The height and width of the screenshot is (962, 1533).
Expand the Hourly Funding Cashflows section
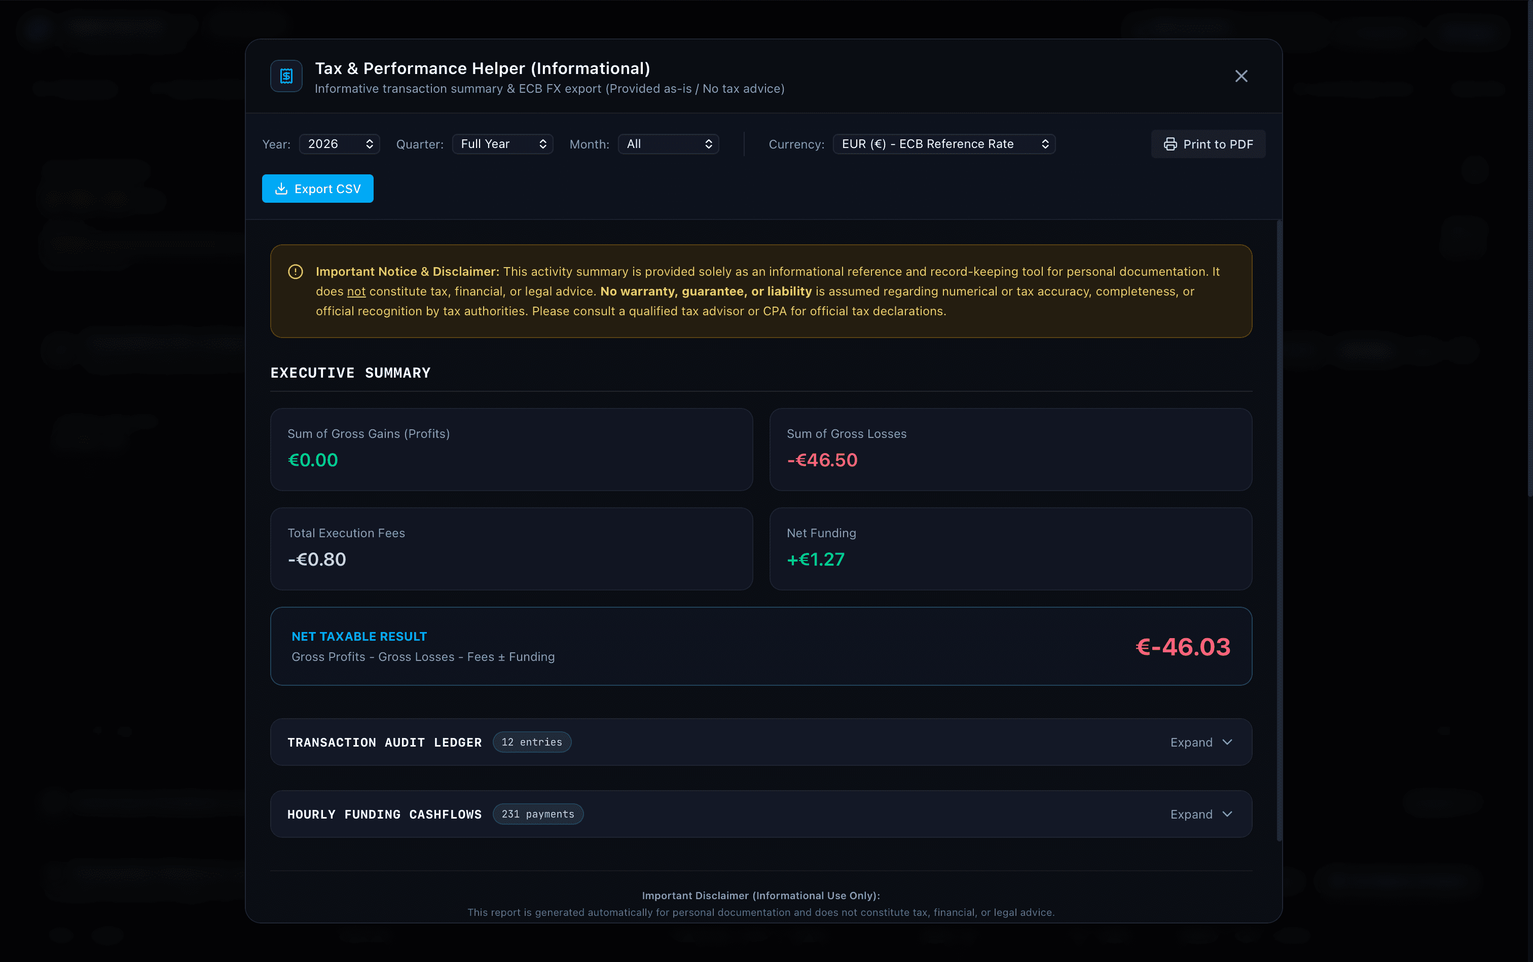pos(761,815)
